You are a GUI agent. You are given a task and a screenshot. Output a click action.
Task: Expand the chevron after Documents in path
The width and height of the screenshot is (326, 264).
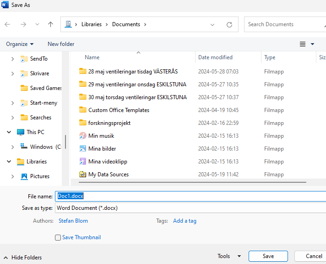click(x=145, y=25)
